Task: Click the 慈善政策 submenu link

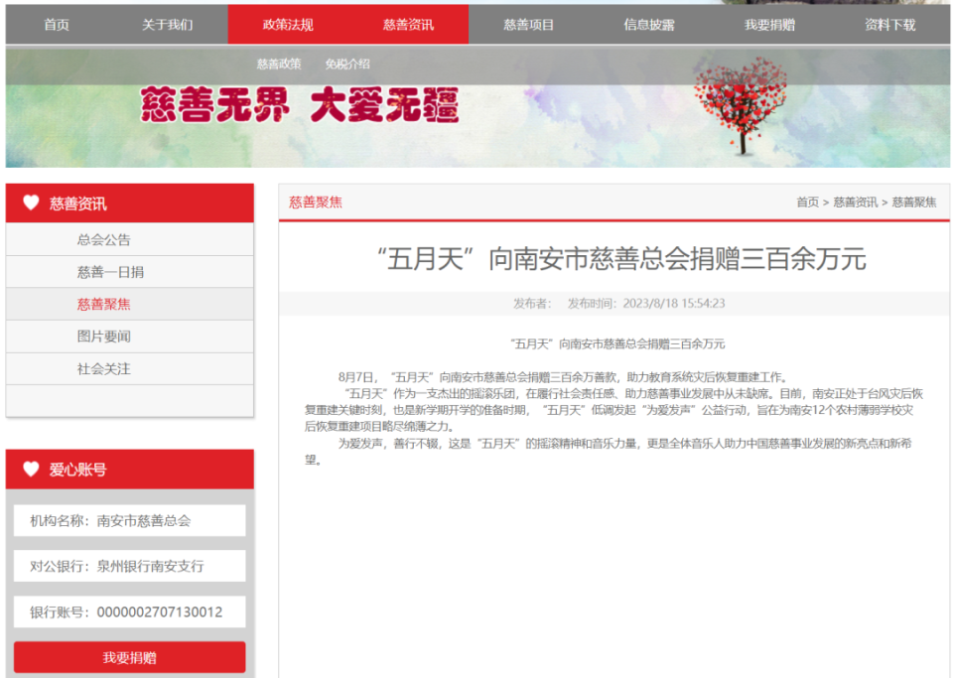Action: point(279,64)
